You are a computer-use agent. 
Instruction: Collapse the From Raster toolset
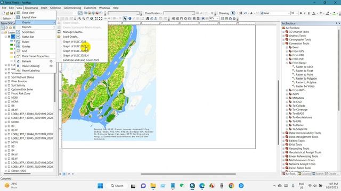pyautogui.click(x=287, y=63)
